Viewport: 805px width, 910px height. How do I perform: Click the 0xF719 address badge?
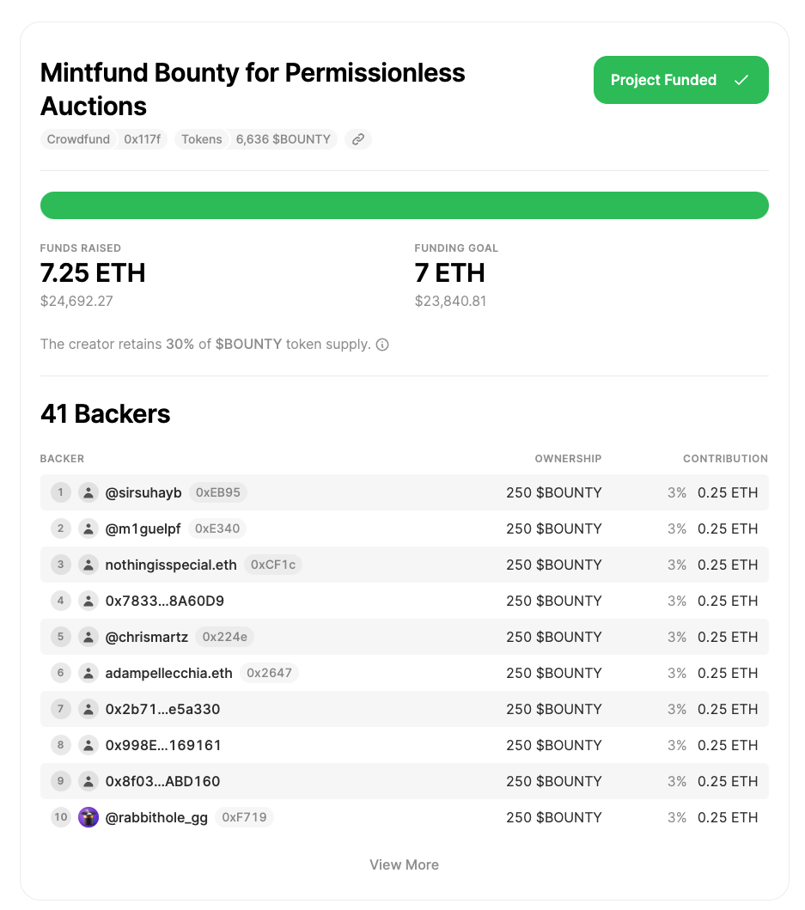[x=244, y=817]
